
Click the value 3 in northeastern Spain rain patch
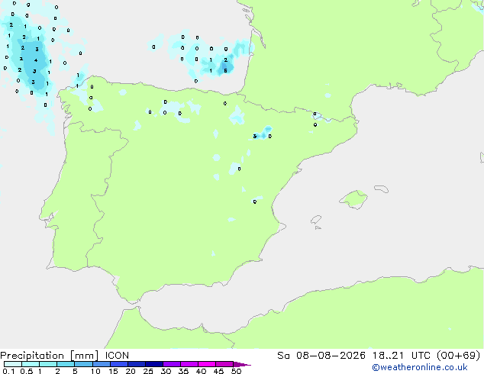(x=255, y=136)
